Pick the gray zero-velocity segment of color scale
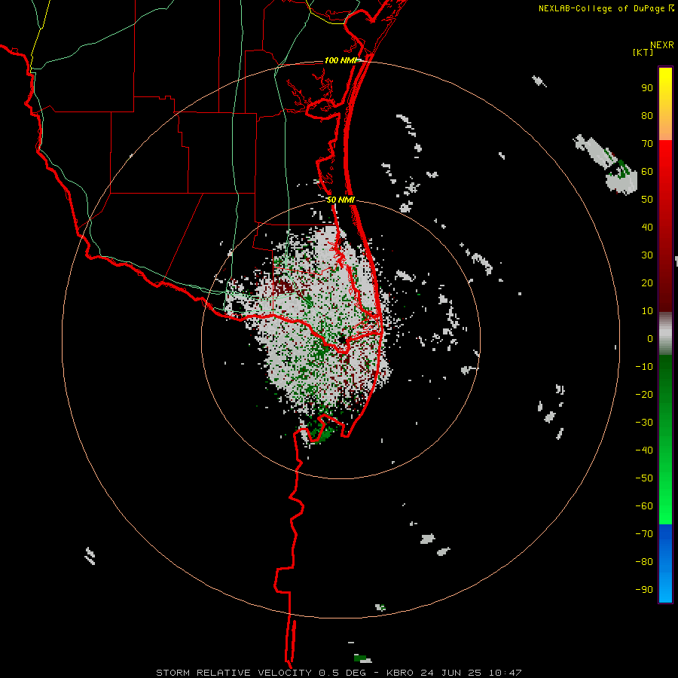 click(x=665, y=333)
